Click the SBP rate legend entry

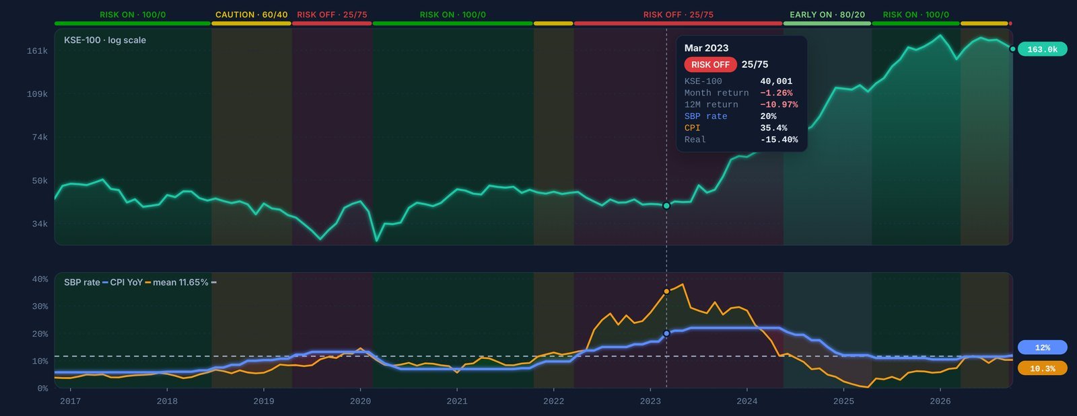click(x=85, y=282)
